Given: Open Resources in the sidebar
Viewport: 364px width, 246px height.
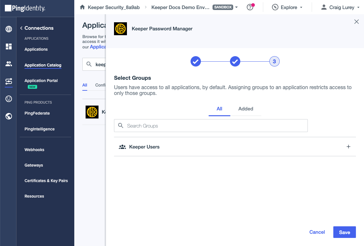Looking at the screenshot, I should 34,196.
